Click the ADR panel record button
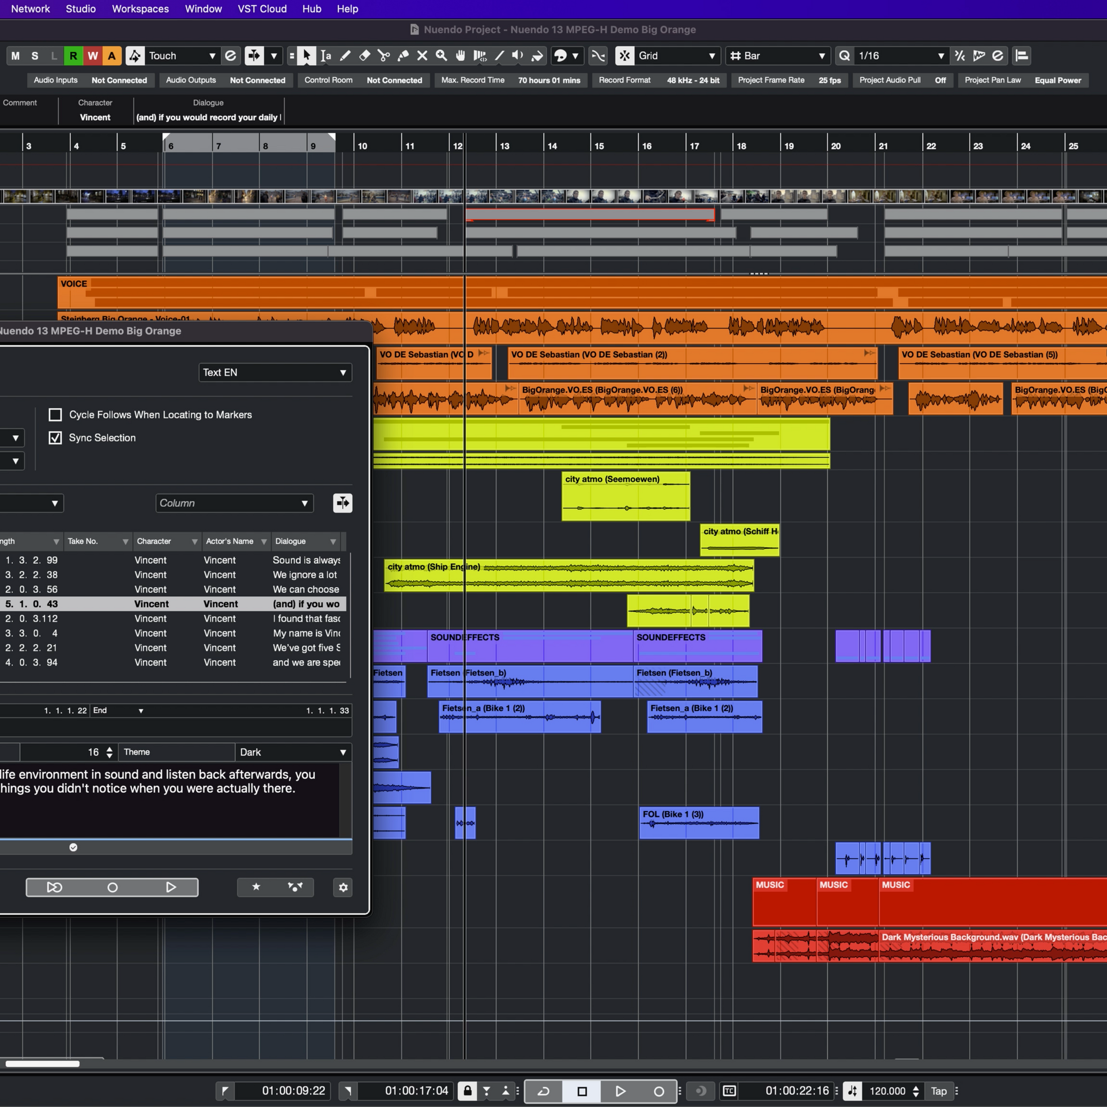 pos(112,887)
